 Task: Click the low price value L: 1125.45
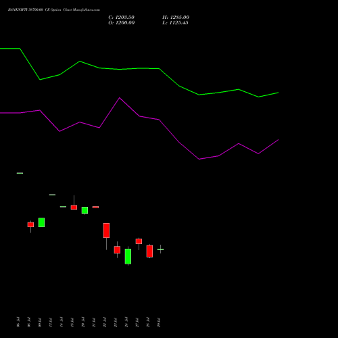point(175,23)
